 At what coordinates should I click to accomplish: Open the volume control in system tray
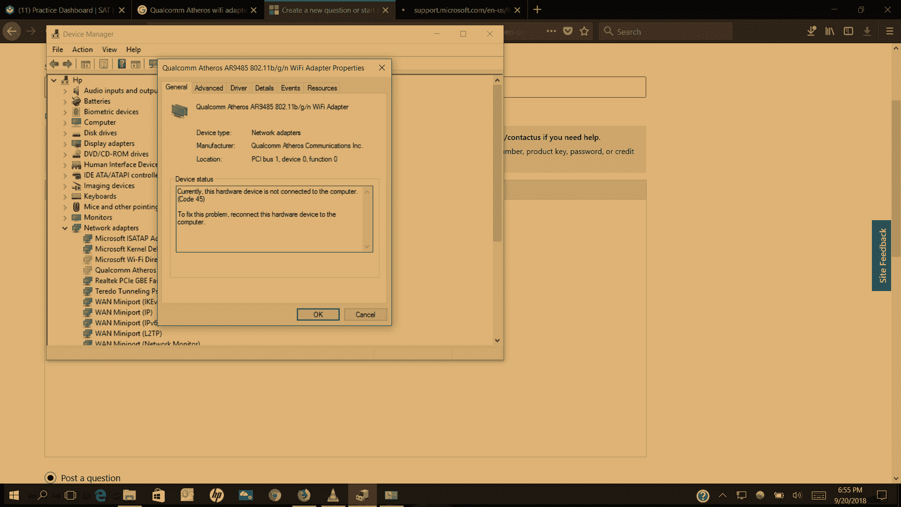(x=797, y=495)
